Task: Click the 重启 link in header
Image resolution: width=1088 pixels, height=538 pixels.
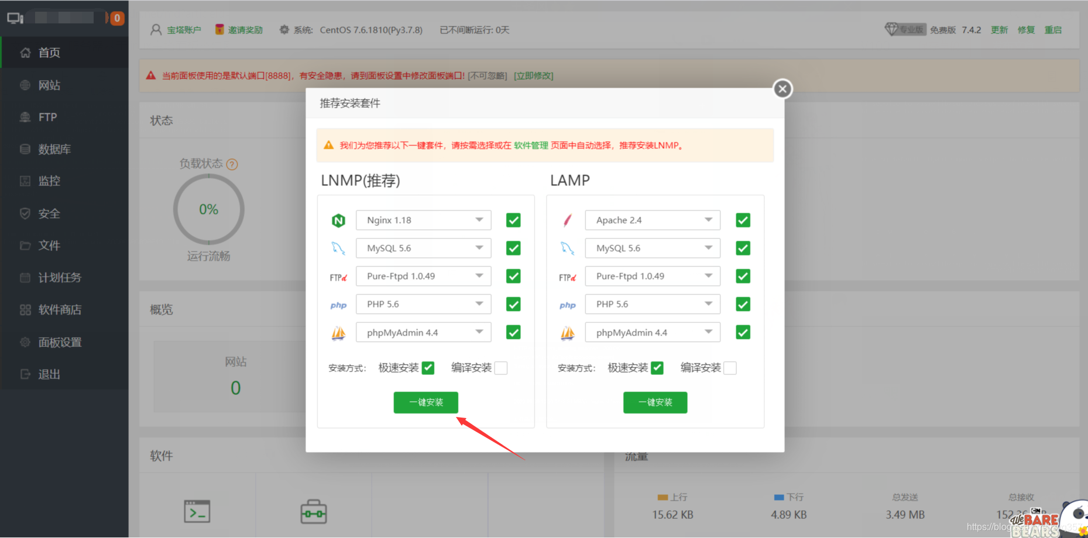Action: click(x=1053, y=30)
